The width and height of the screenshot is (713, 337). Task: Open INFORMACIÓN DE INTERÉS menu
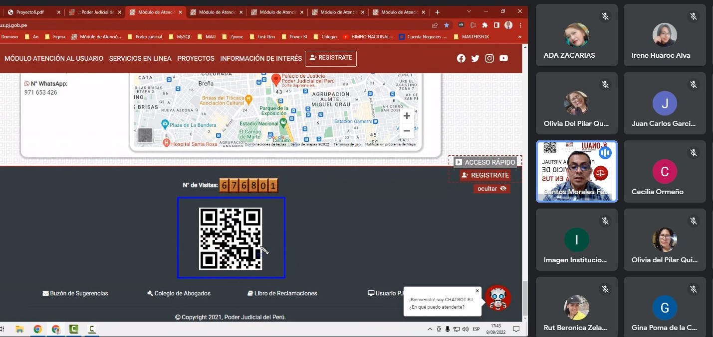(261, 58)
